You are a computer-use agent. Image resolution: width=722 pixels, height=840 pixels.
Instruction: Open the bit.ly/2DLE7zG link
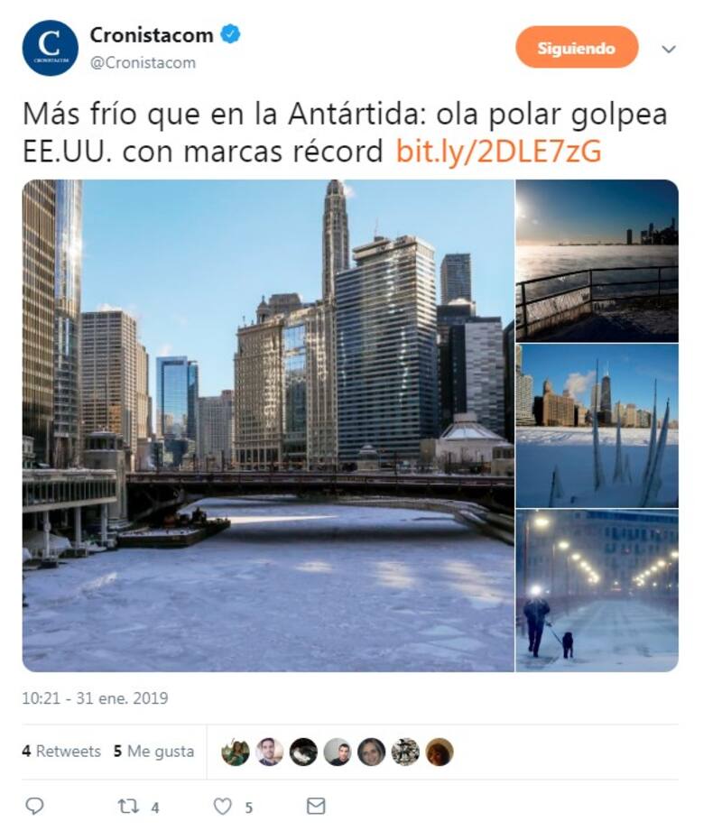pos(498,151)
